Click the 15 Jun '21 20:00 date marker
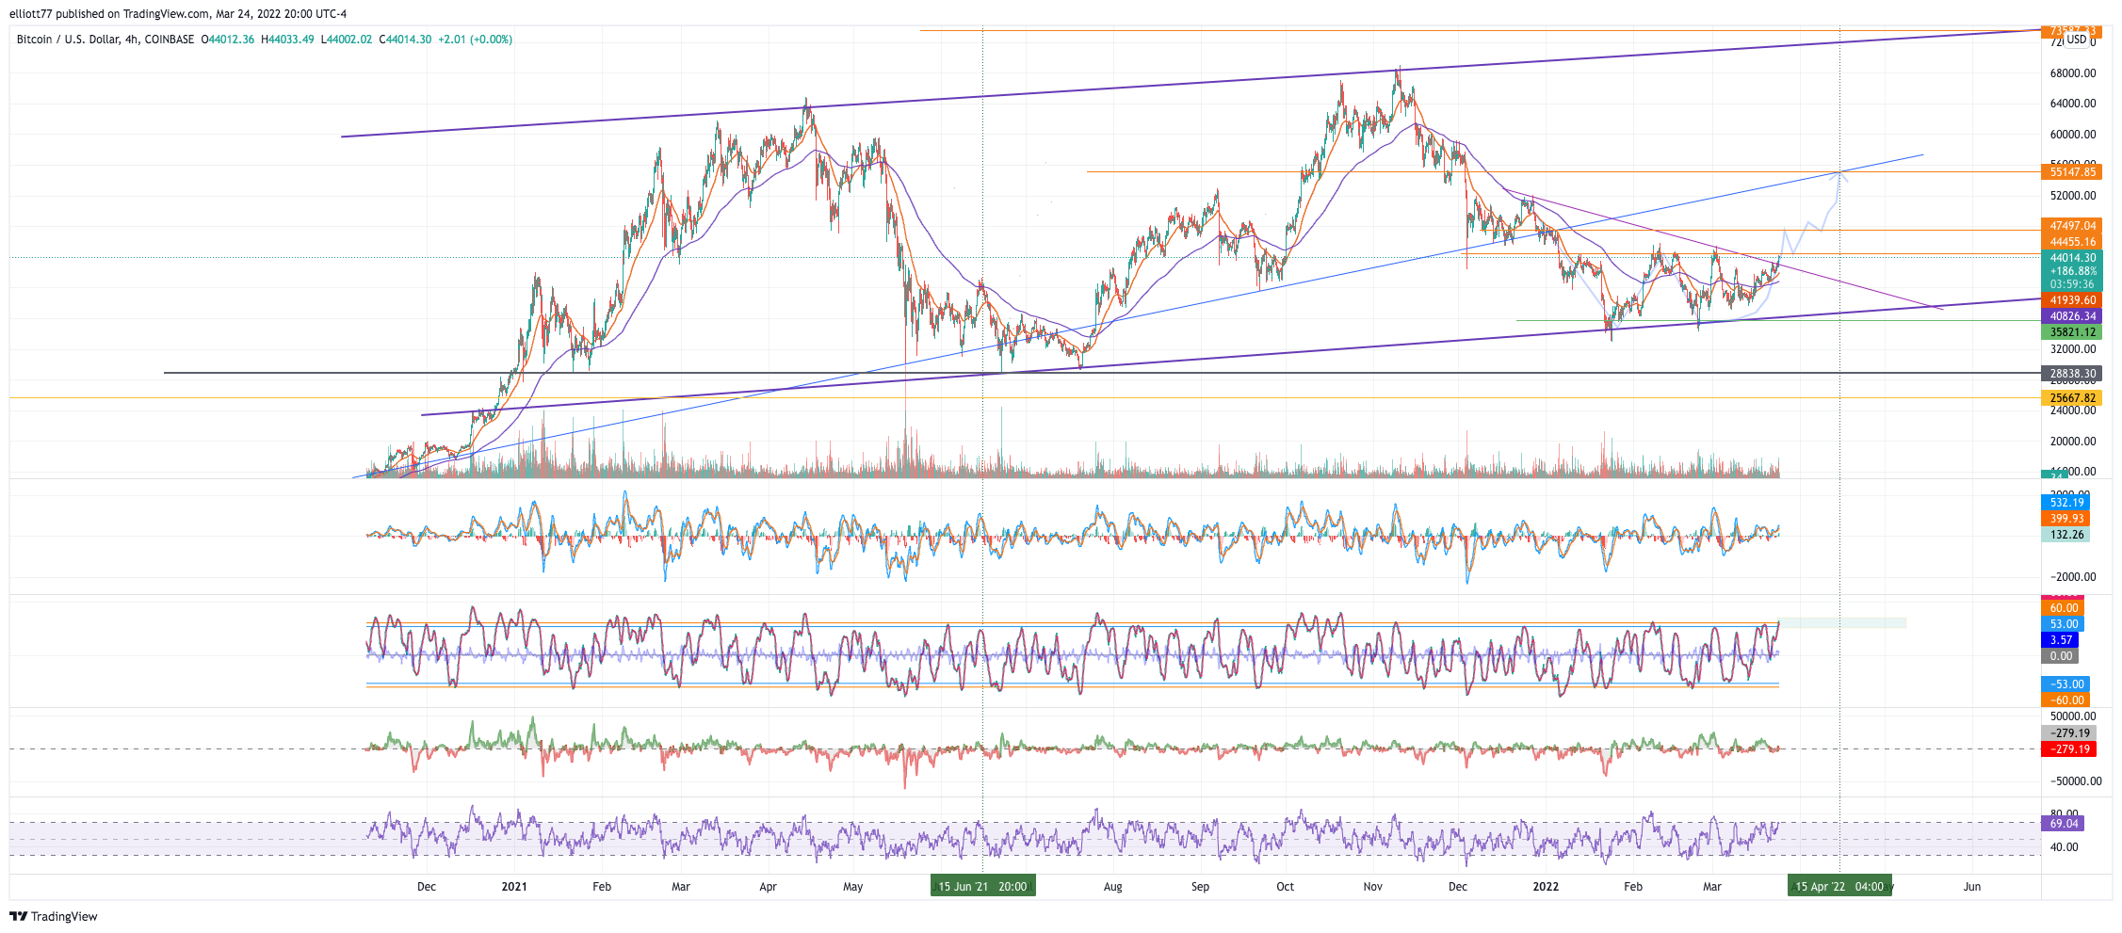Viewport: 2122px width, 933px height. [982, 886]
